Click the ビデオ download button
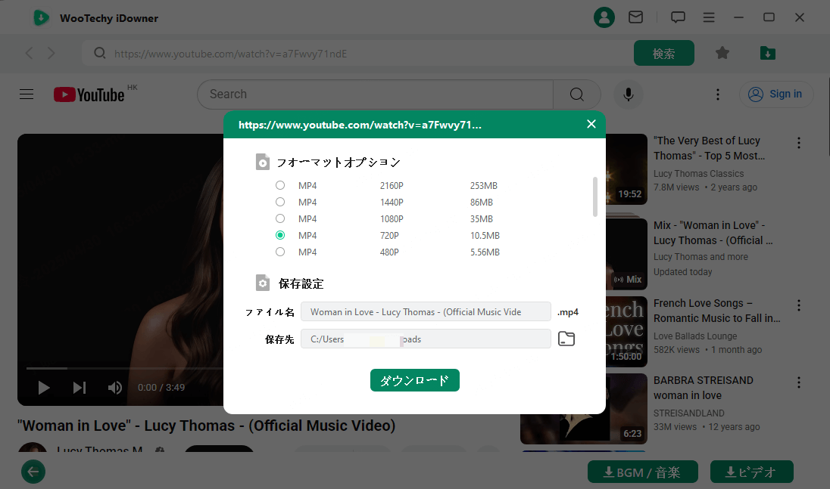 752,472
